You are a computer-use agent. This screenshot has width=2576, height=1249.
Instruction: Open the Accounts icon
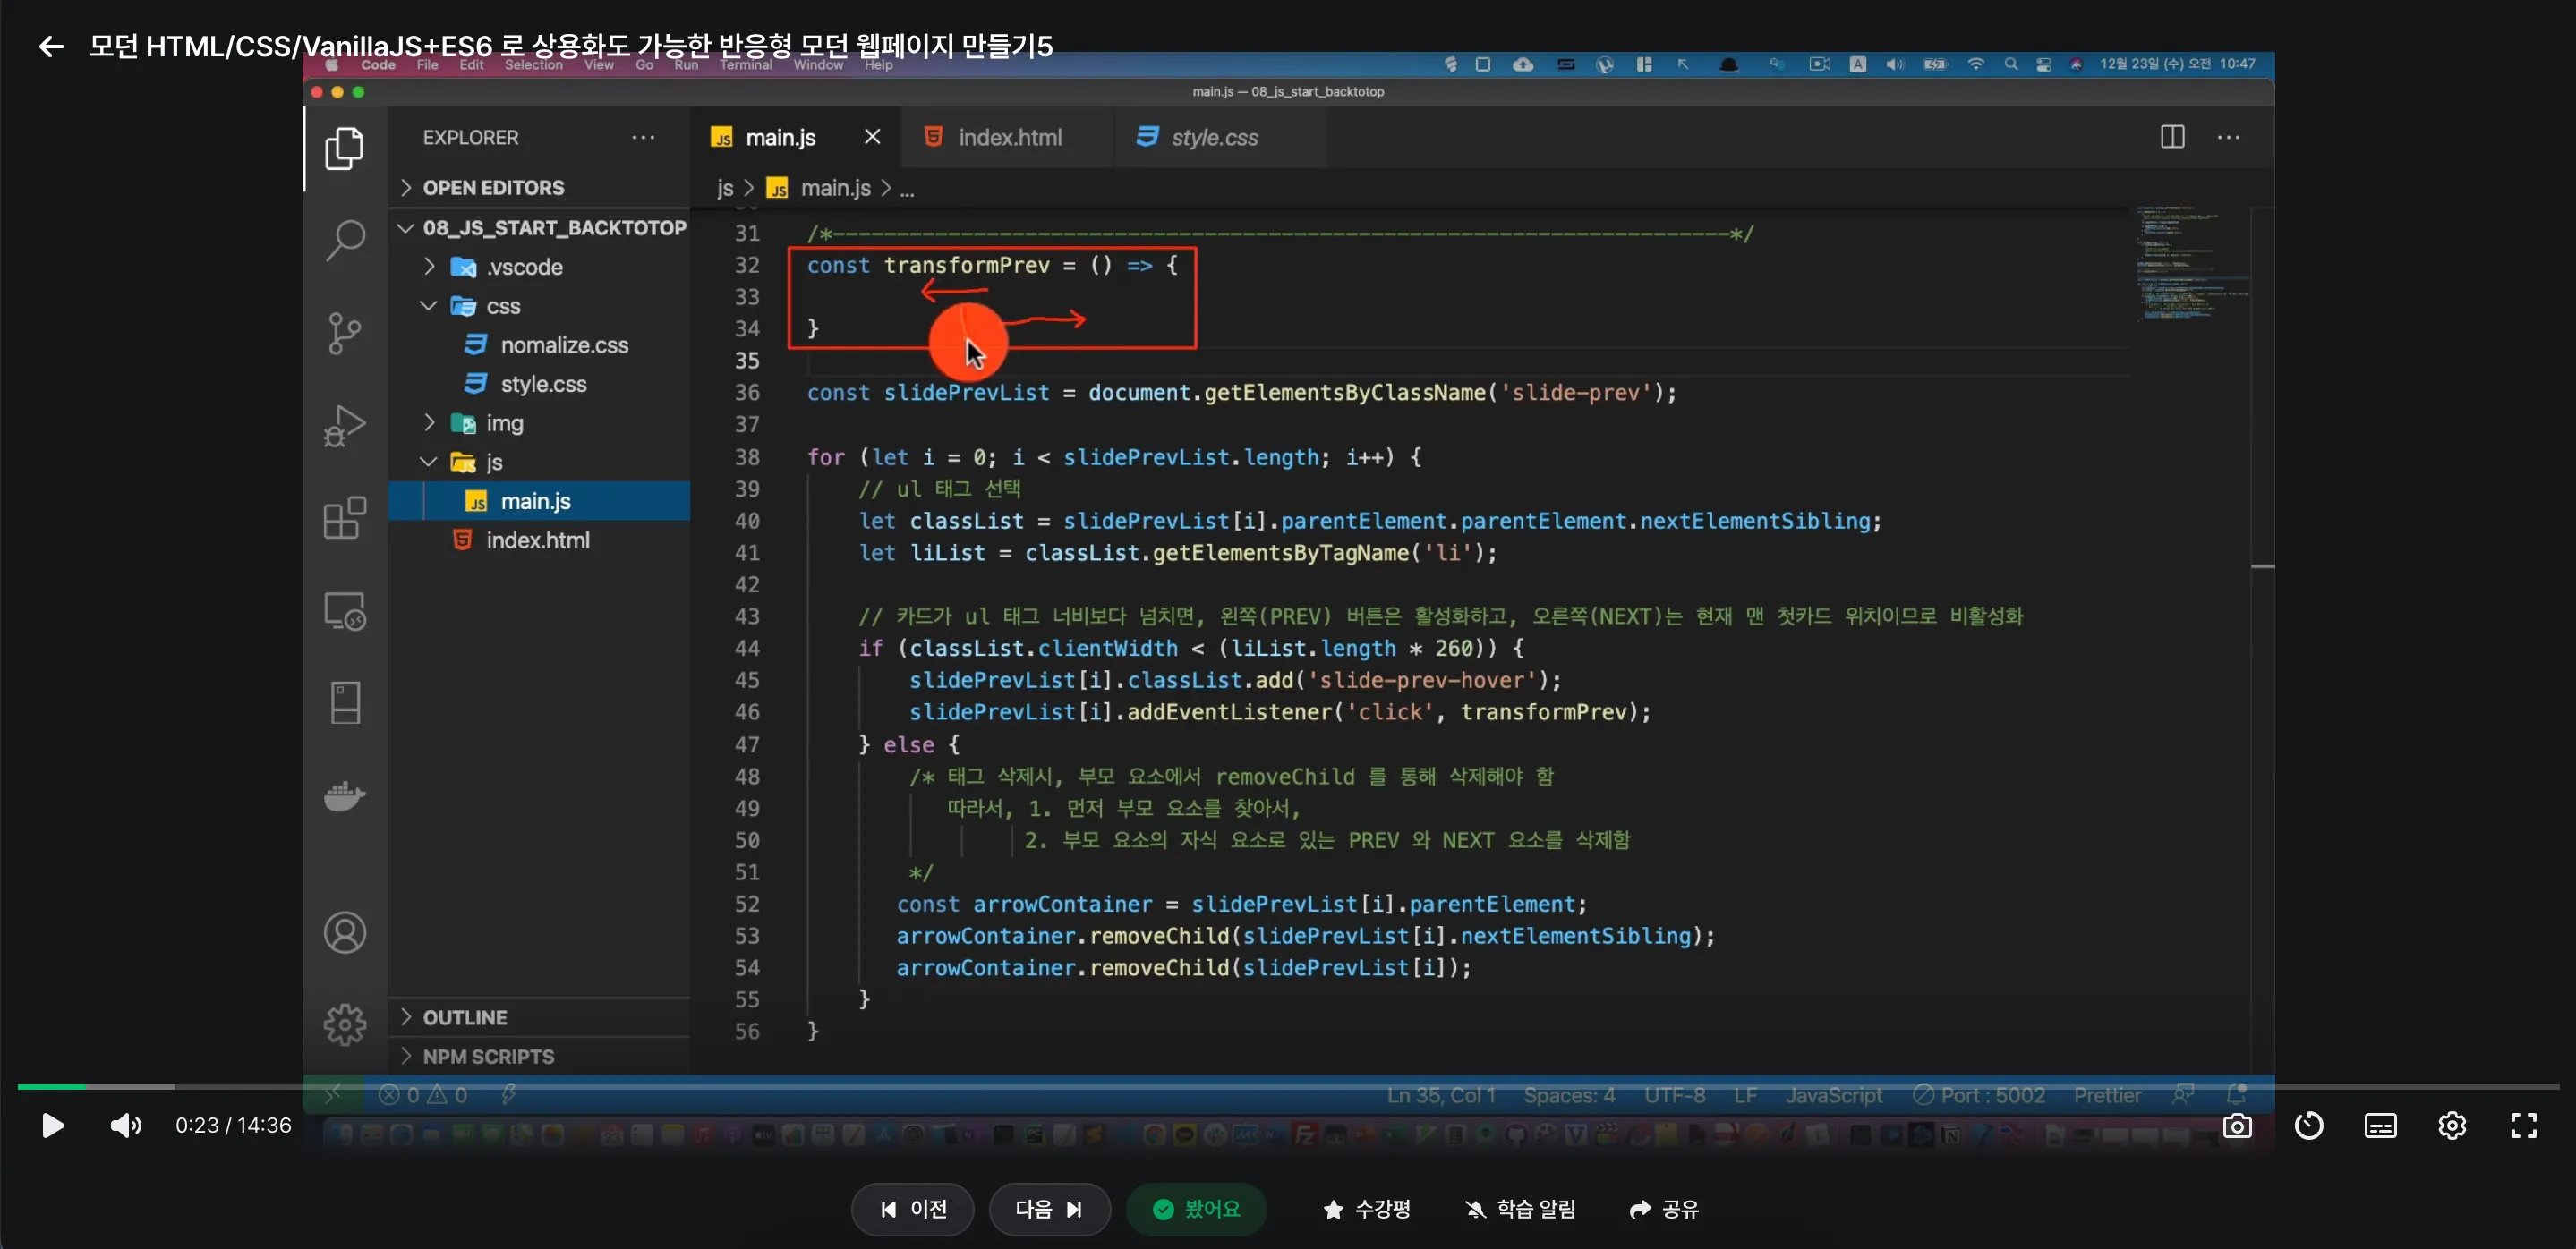click(345, 932)
